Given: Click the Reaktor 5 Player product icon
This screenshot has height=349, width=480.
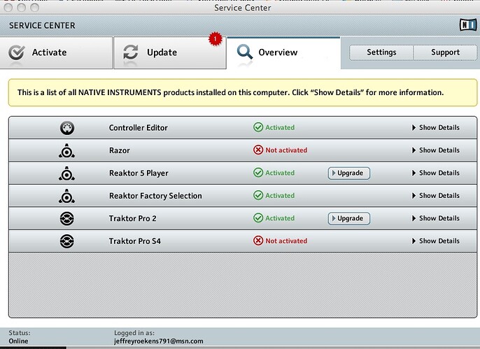Looking at the screenshot, I should click(x=66, y=173).
